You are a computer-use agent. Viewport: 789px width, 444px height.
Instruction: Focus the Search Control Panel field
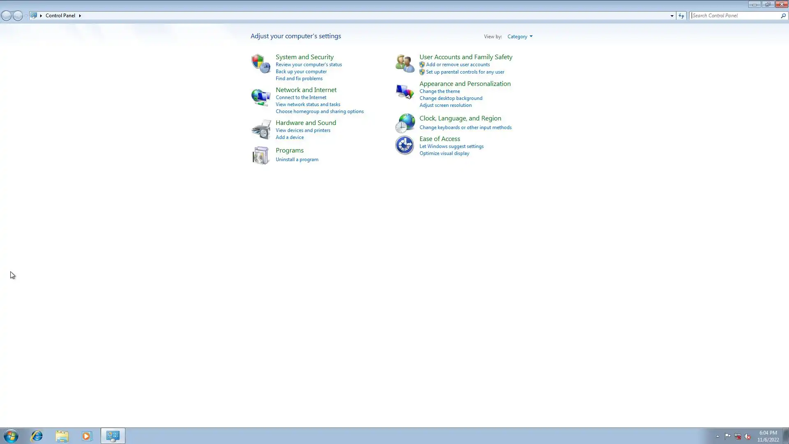pos(735,16)
